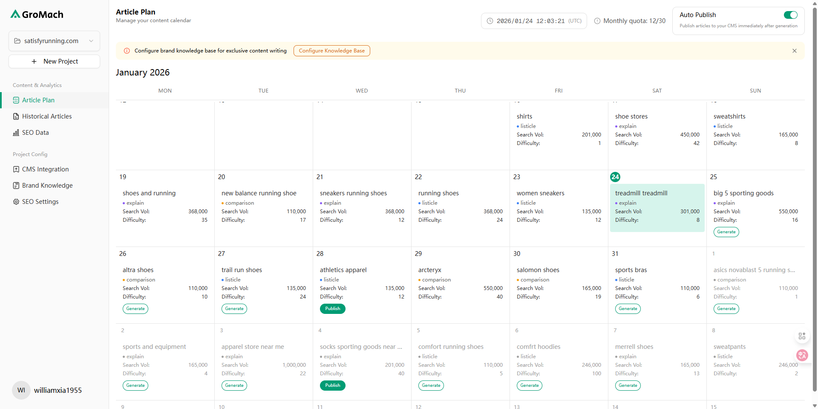Click the Configure Knowledge Base button
The image size is (818, 409).
pyautogui.click(x=331, y=50)
